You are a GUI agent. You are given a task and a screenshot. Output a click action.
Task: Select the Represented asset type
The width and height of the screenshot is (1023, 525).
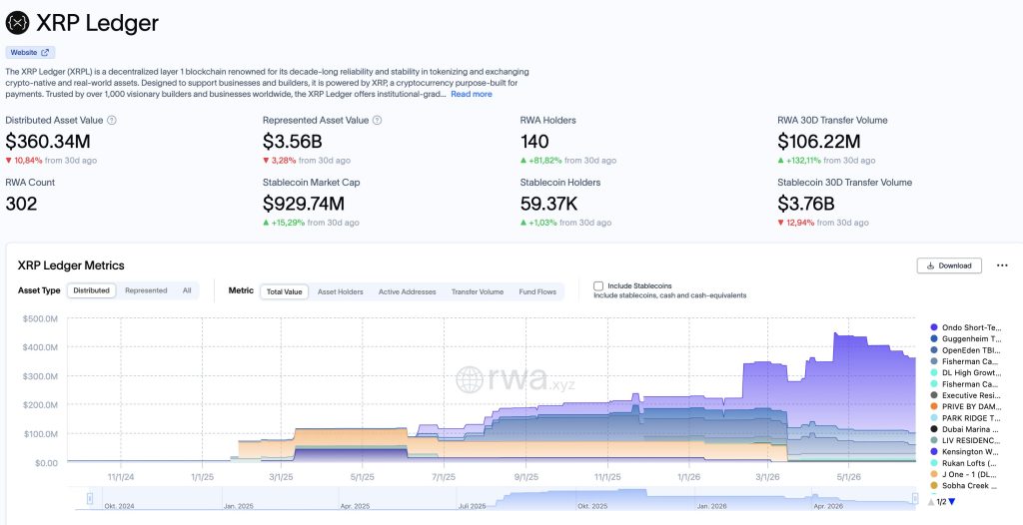click(x=146, y=290)
